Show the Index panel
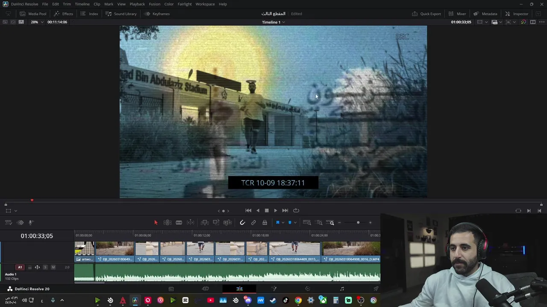547x307 pixels. 89,14
